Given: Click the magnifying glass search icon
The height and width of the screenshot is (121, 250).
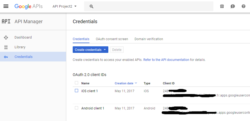Looking at the screenshot, I should click(x=91, y=6).
